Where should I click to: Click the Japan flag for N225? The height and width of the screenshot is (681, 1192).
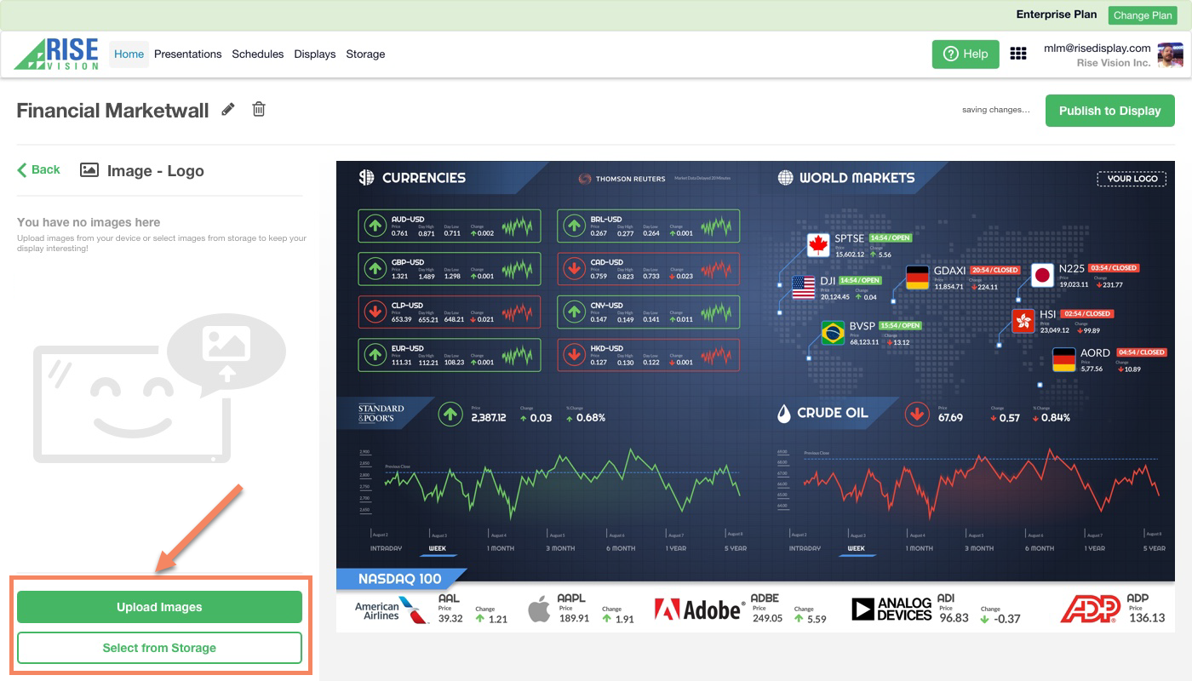[x=1042, y=275]
